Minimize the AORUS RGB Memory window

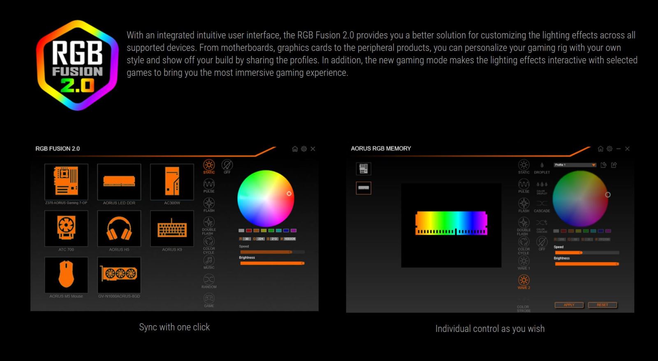point(619,149)
